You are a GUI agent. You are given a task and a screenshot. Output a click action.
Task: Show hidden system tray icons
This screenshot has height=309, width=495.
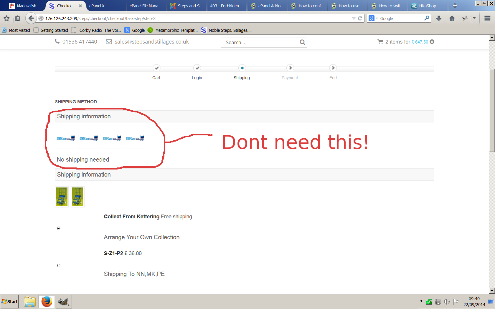[x=421, y=301]
